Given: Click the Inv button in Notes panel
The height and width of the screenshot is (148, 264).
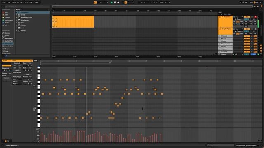Looking at the screenshot, I should pos(19,68).
